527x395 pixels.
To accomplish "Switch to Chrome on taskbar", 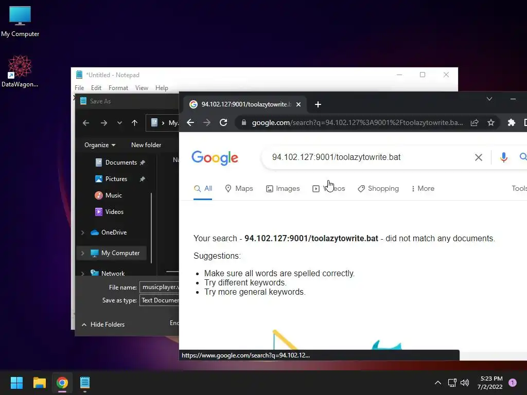I will coord(62,383).
